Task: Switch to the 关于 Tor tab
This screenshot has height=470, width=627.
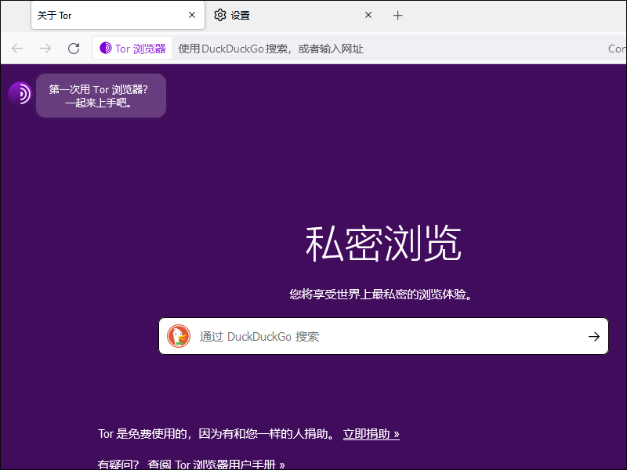Action: (102, 15)
